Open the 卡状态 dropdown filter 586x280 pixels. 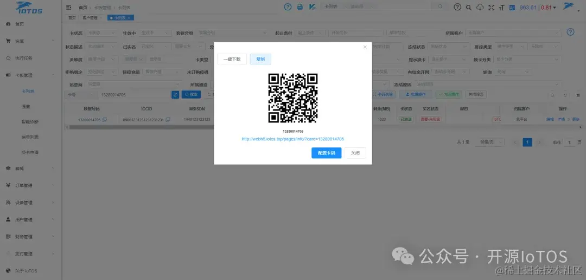[101, 33]
